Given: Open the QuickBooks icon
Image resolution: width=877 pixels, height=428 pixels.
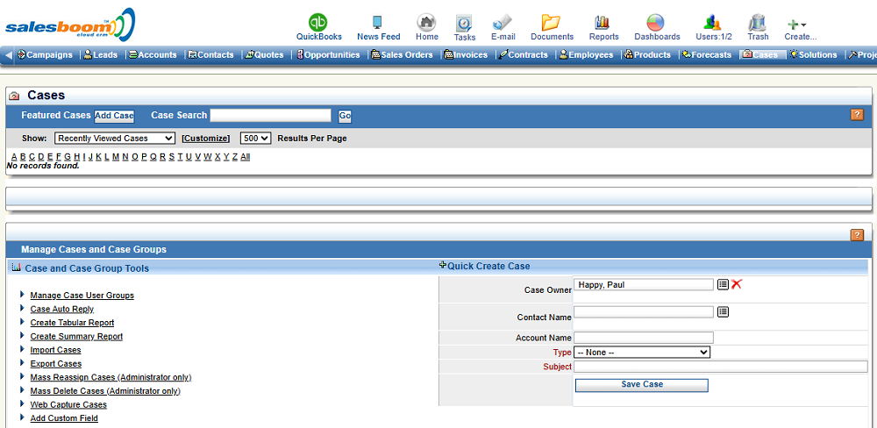Looking at the screenshot, I should tap(318, 23).
